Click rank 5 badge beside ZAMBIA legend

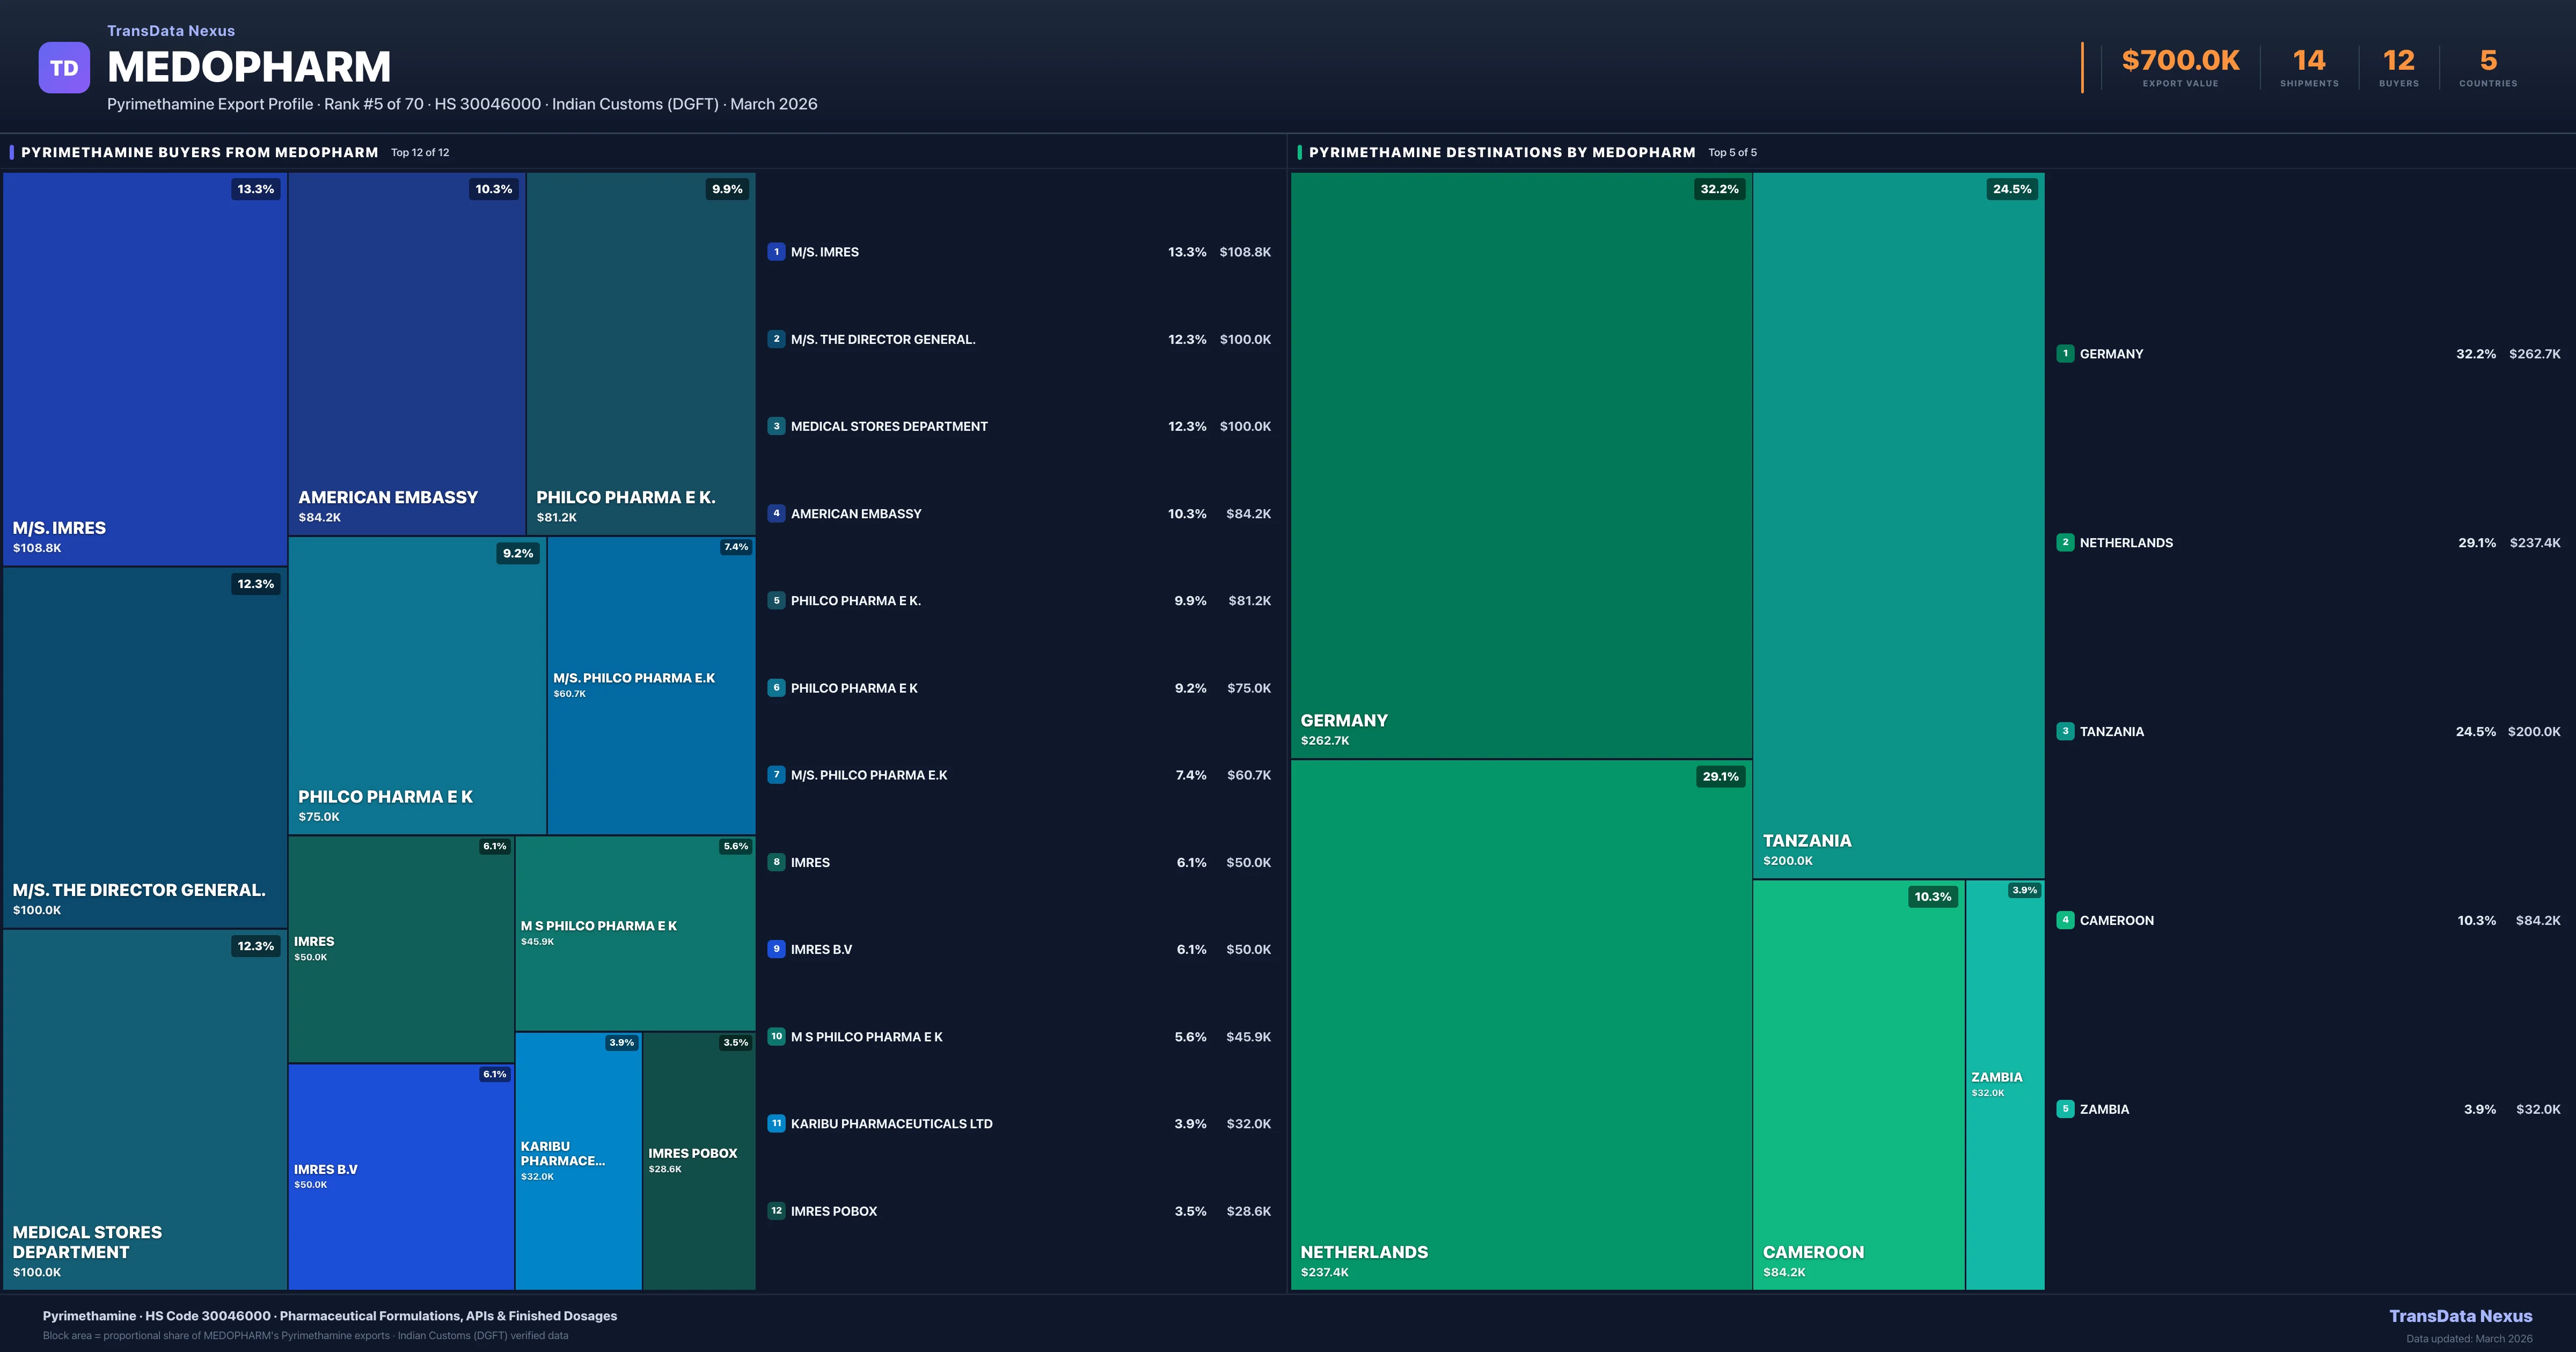point(2065,1109)
